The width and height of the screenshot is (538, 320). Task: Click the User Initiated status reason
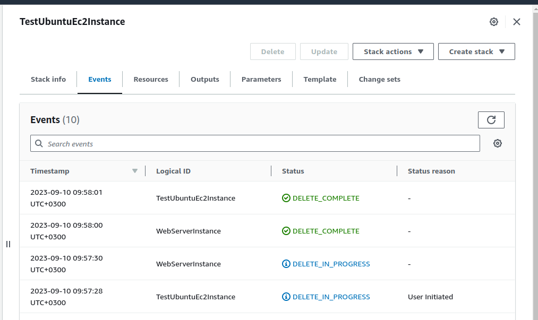(x=430, y=297)
